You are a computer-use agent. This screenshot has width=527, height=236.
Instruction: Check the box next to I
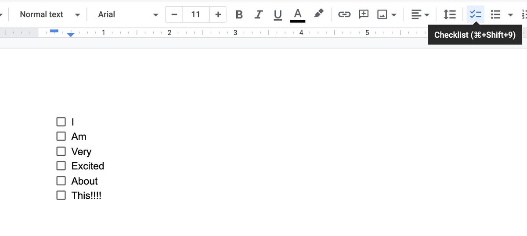(x=61, y=122)
